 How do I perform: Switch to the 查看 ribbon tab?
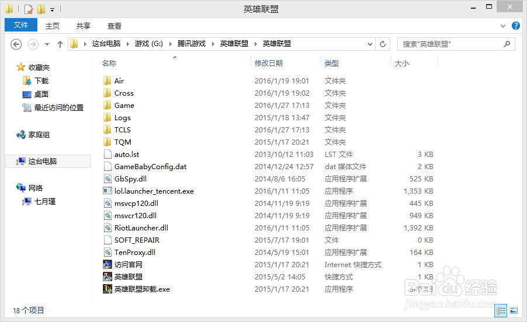(x=115, y=26)
